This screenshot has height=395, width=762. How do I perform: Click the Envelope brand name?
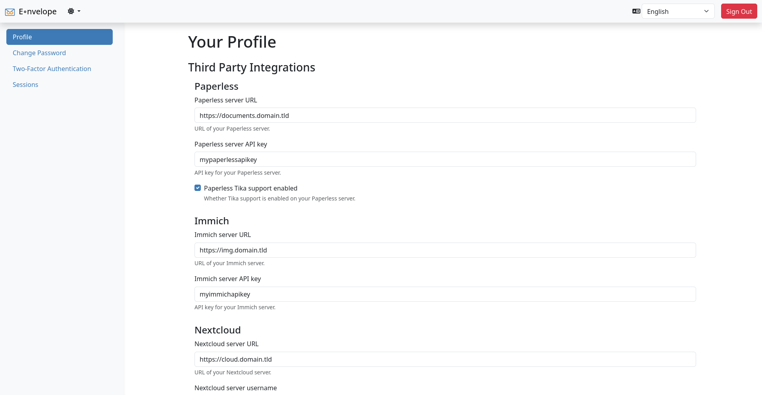click(37, 12)
